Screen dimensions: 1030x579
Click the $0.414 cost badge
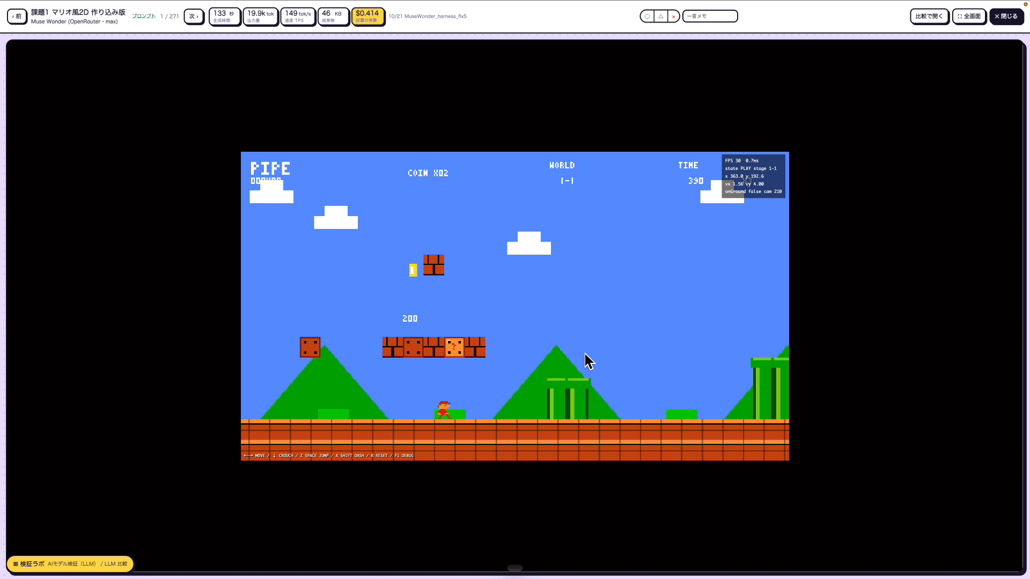(367, 16)
